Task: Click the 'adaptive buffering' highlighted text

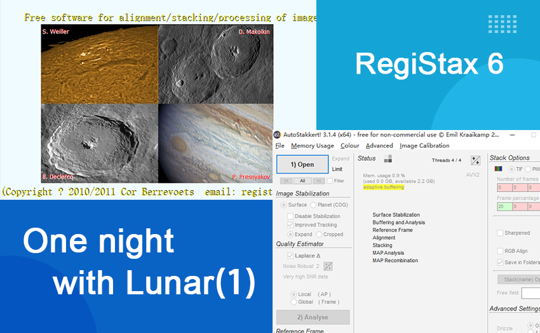Action: click(383, 187)
